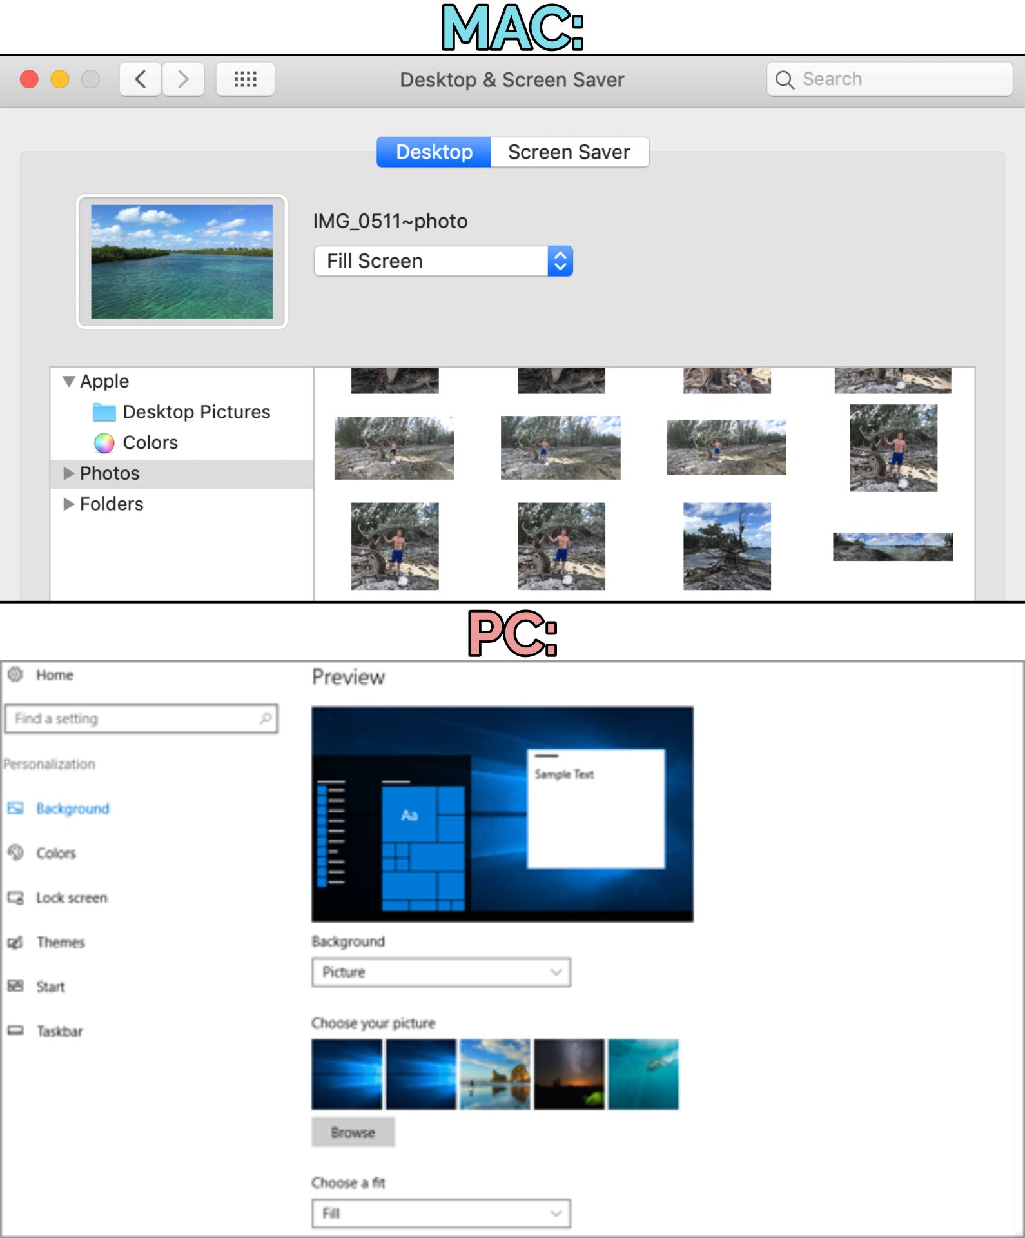Select the Desktop tab
This screenshot has height=1238, width=1025.
434,152
